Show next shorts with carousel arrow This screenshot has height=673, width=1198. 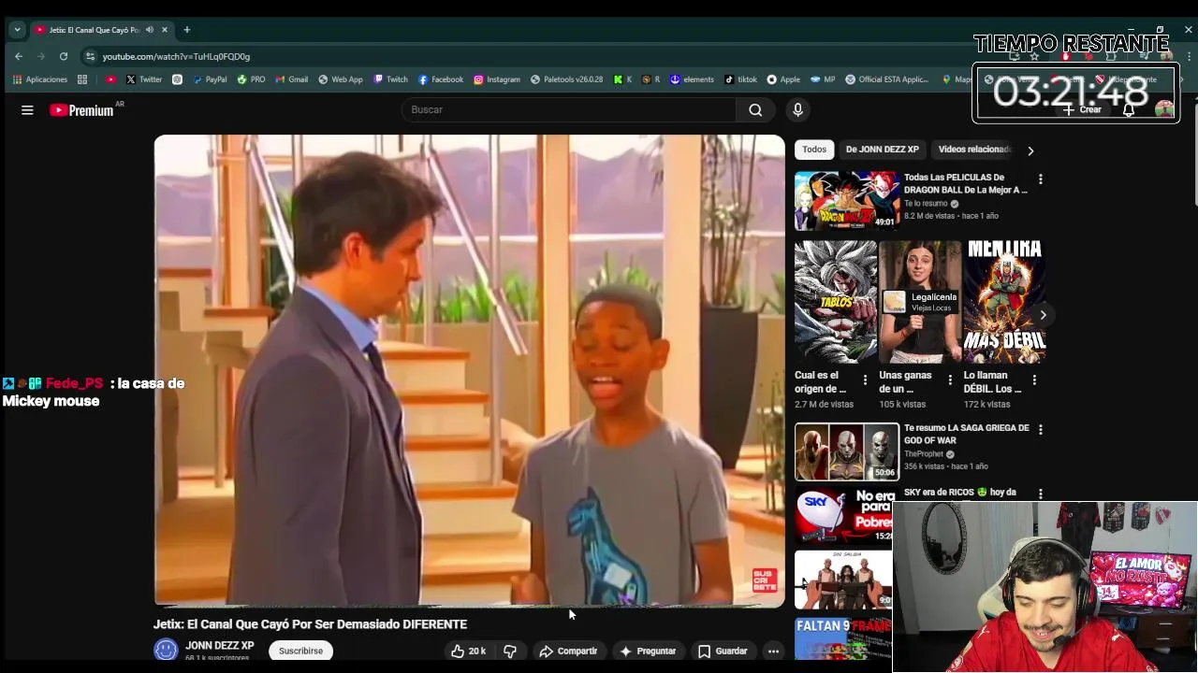(1043, 315)
